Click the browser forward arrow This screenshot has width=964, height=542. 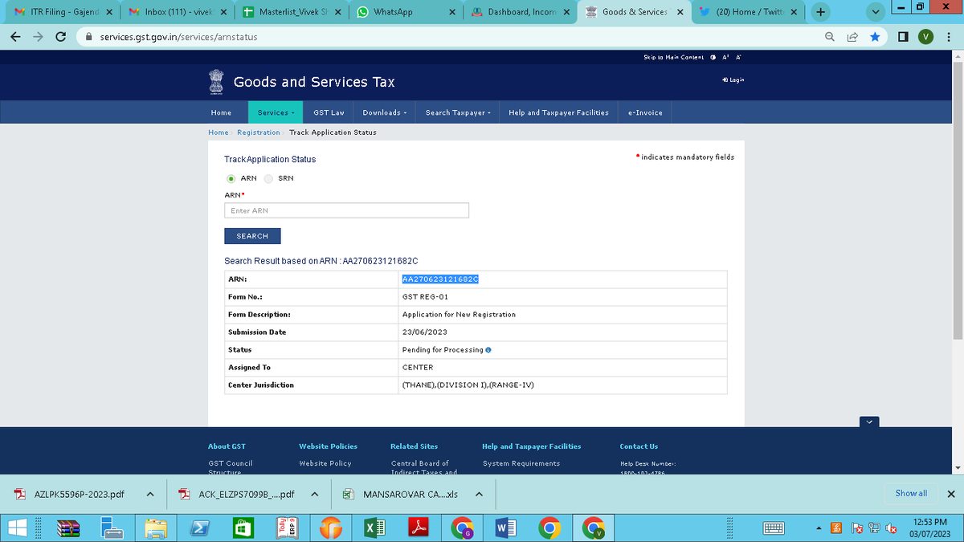click(x=38, y=37)
